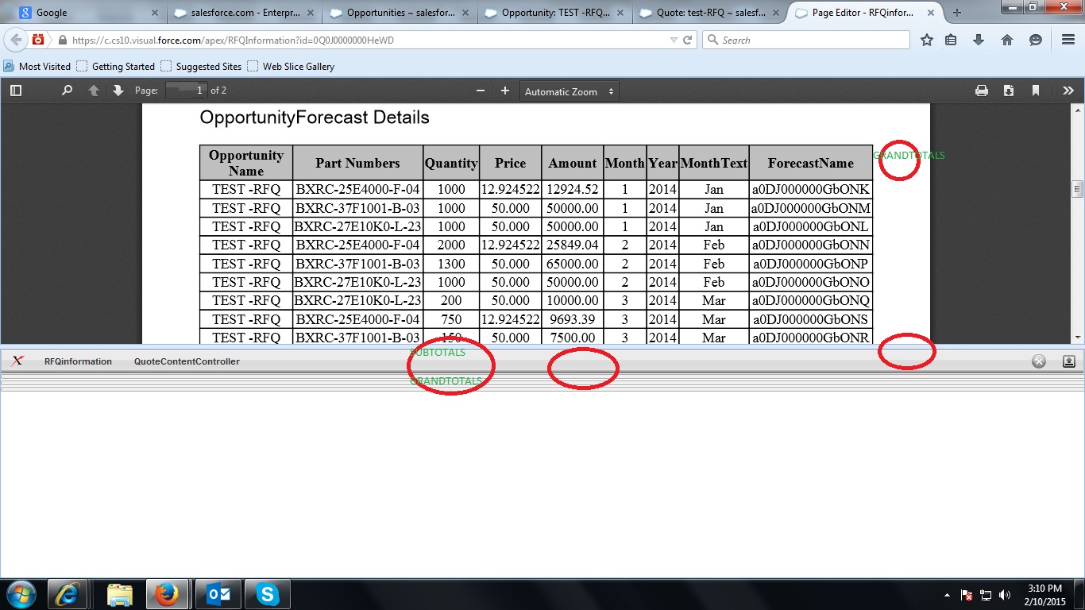Open a new Firefox tab

(x=957, y=13)
